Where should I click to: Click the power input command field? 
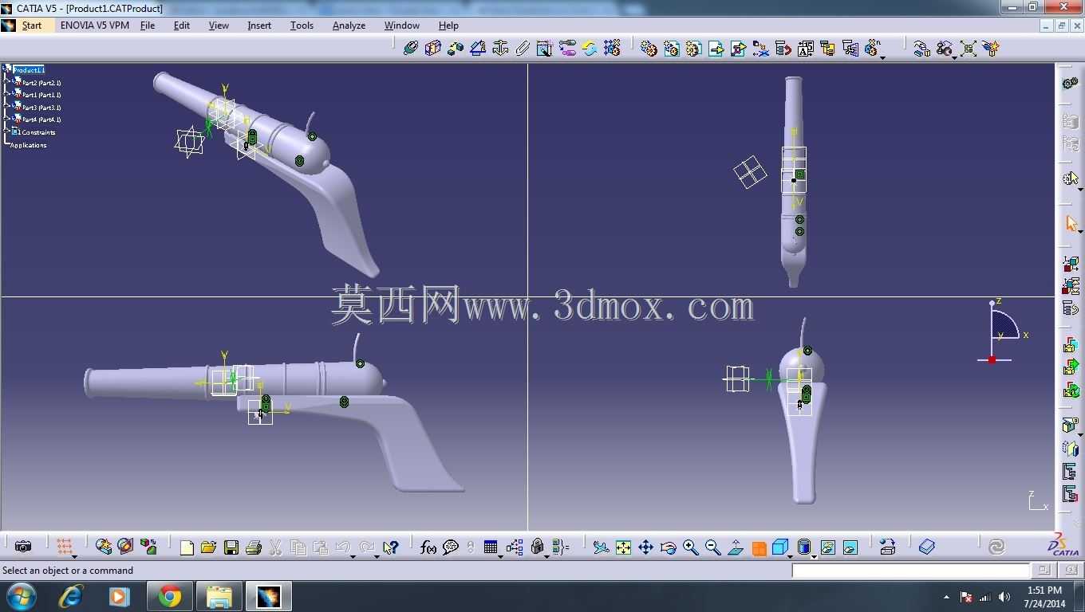pos(910,571)
